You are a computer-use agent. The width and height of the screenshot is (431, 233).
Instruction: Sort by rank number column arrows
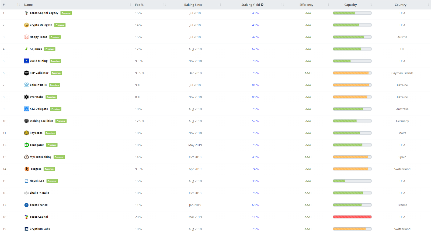[x=18, y=5]
